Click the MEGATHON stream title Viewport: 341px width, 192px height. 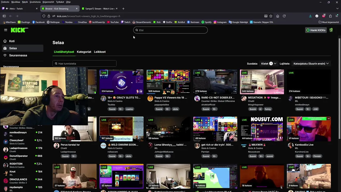[x=265, y=98]
